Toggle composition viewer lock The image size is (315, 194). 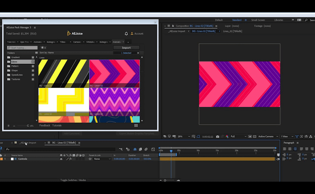[x=173, y=26]
